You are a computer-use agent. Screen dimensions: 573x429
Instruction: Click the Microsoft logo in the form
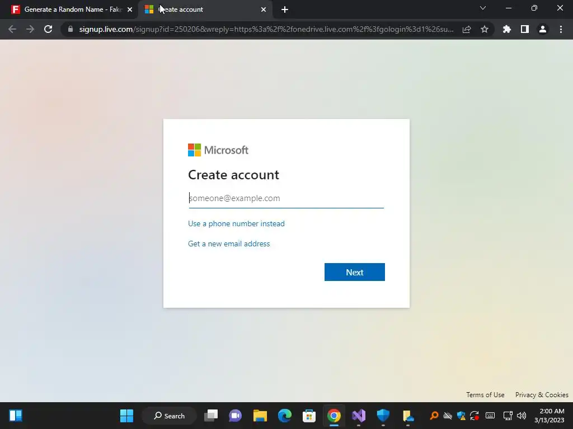tap(218, 150)
